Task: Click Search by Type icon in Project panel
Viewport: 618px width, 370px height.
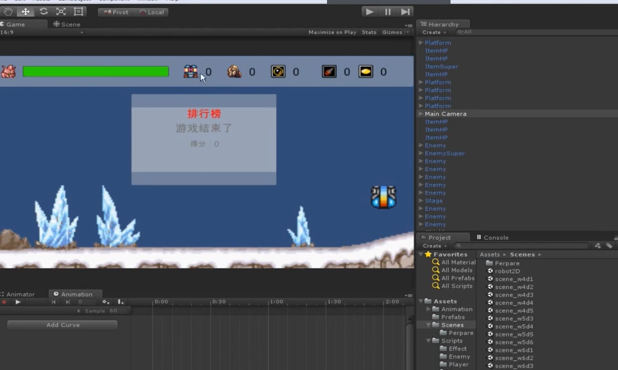Action: point(598,246)
